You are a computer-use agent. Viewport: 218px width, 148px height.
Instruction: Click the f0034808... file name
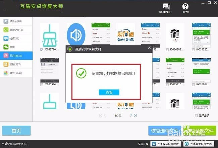pos(176,49)
